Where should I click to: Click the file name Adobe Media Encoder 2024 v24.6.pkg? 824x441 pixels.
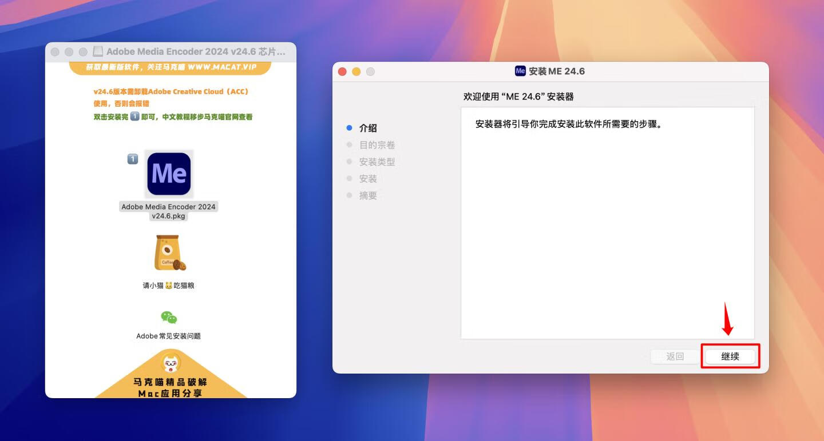point(169,211)
